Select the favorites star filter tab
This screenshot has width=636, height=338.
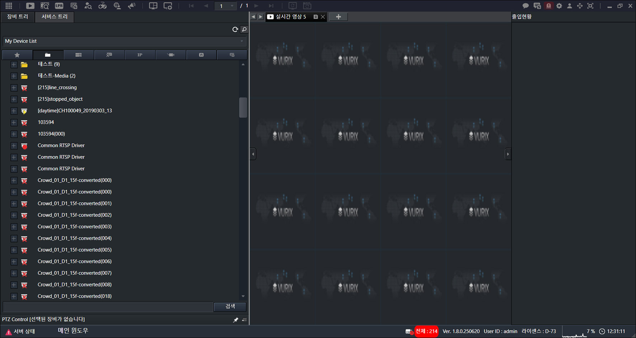(x=17, y=55)
